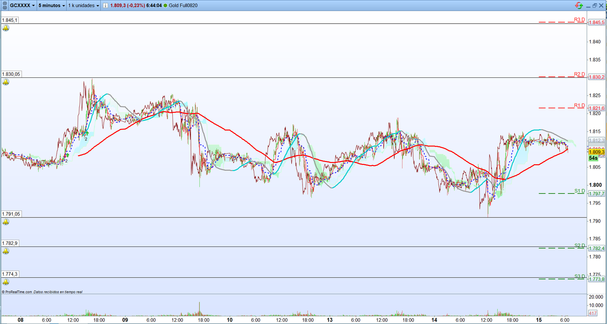Click the yellow 1.809,3 current price tag

point(597,152)
